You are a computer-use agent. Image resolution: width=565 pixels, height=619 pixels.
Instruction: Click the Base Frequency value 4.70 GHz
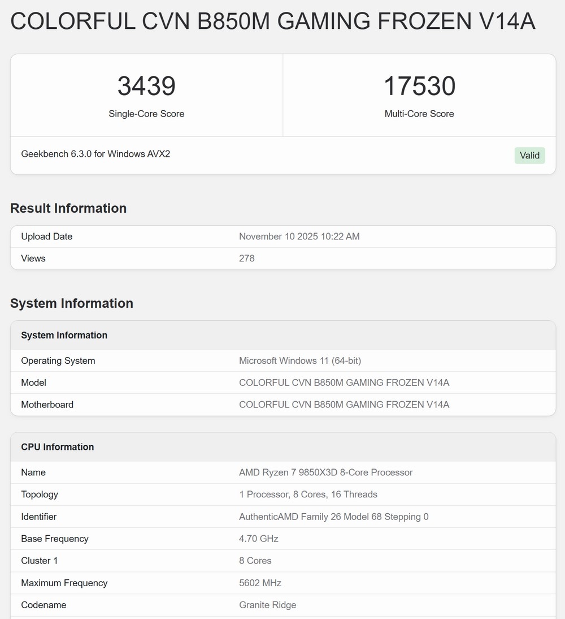[x=259, y=539]
